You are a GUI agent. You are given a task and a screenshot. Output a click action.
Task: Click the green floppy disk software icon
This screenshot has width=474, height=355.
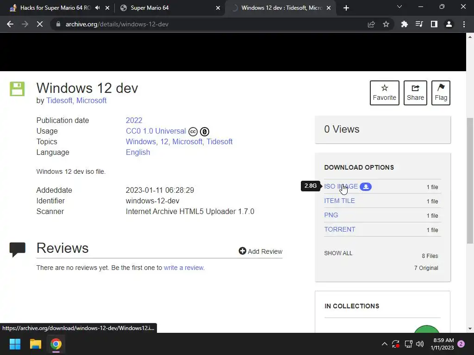17,89
